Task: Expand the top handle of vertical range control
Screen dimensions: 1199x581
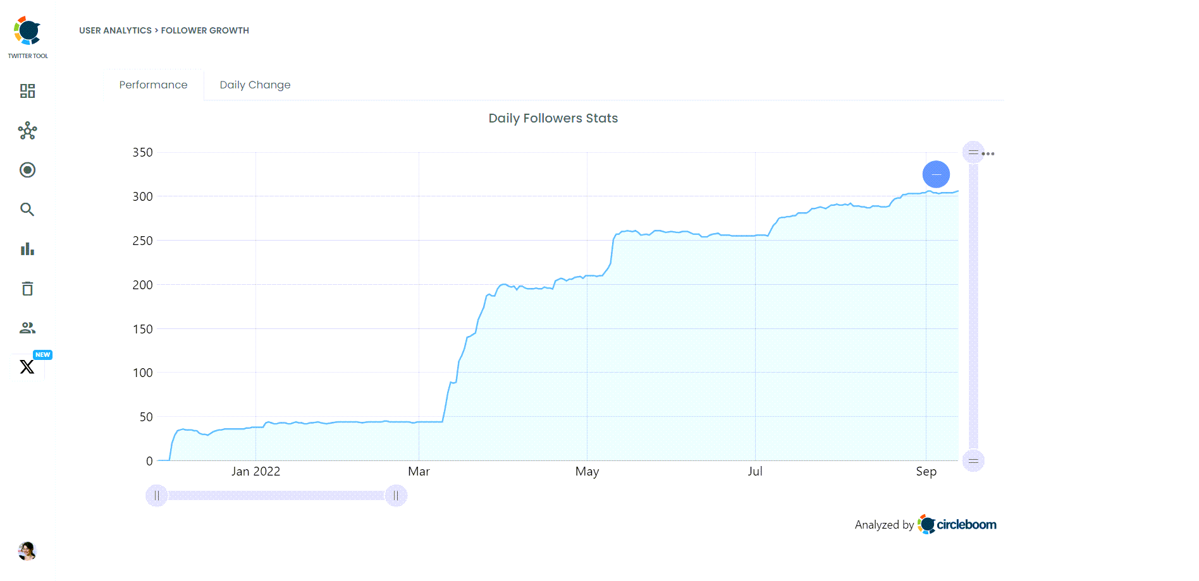Action: coord(973,152)
